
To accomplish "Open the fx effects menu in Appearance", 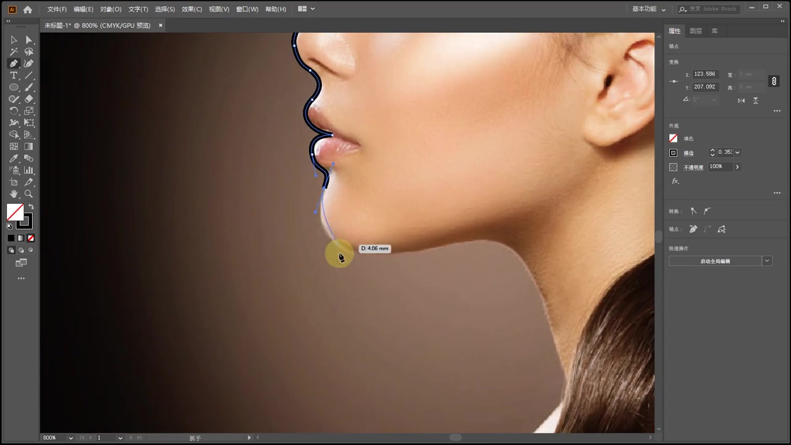I will (x=675, y=181).
